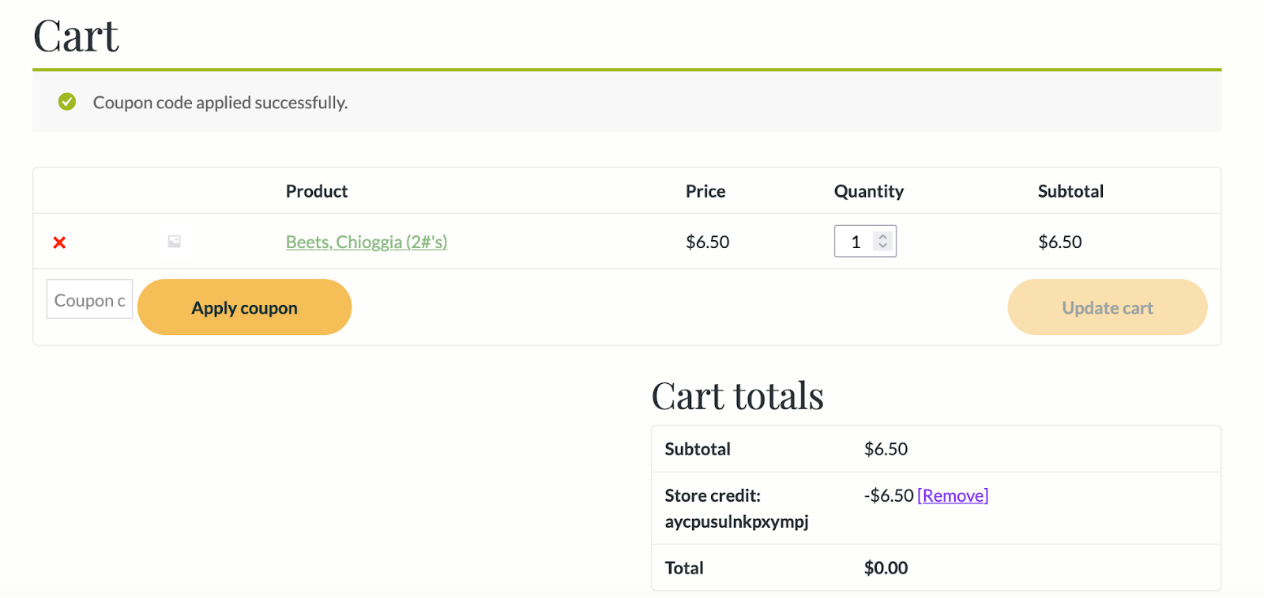Open the Beets, Chioggia (2#'s) product link

[367, 242]
